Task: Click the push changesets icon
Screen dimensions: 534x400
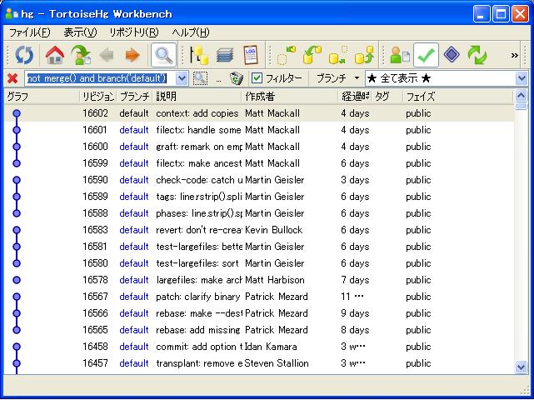Action: (x=364, y=55)
